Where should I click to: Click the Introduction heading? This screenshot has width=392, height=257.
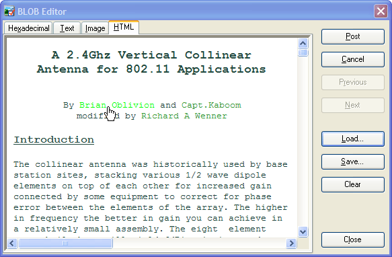pos(54,140)
